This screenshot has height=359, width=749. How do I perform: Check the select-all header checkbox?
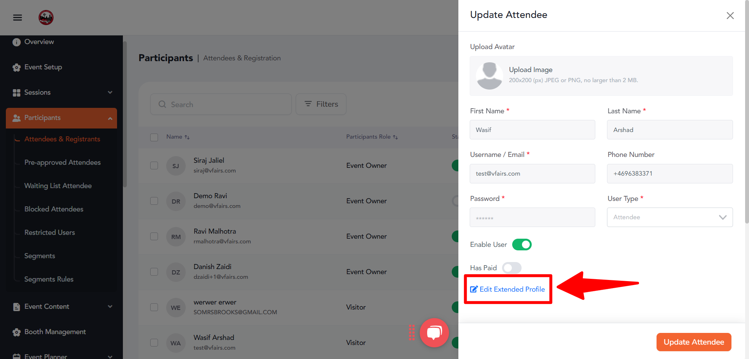(x=154, y=137)
